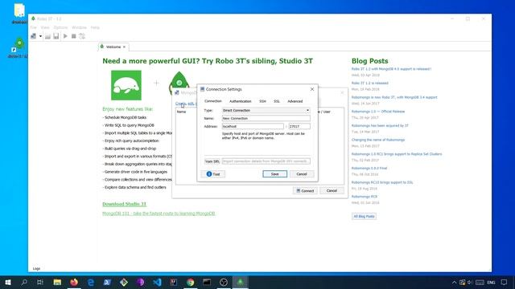Switch to the SSL tab
Screen dimensions: 515x289
click(277, 101)
